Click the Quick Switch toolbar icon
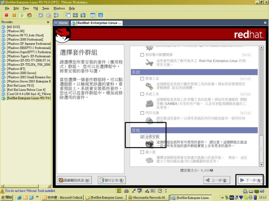Image resolution: width=269 pixels, height=201 pixels. (83, 15)
